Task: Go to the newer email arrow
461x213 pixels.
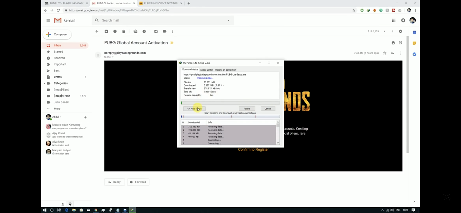Action: (385, 31)
